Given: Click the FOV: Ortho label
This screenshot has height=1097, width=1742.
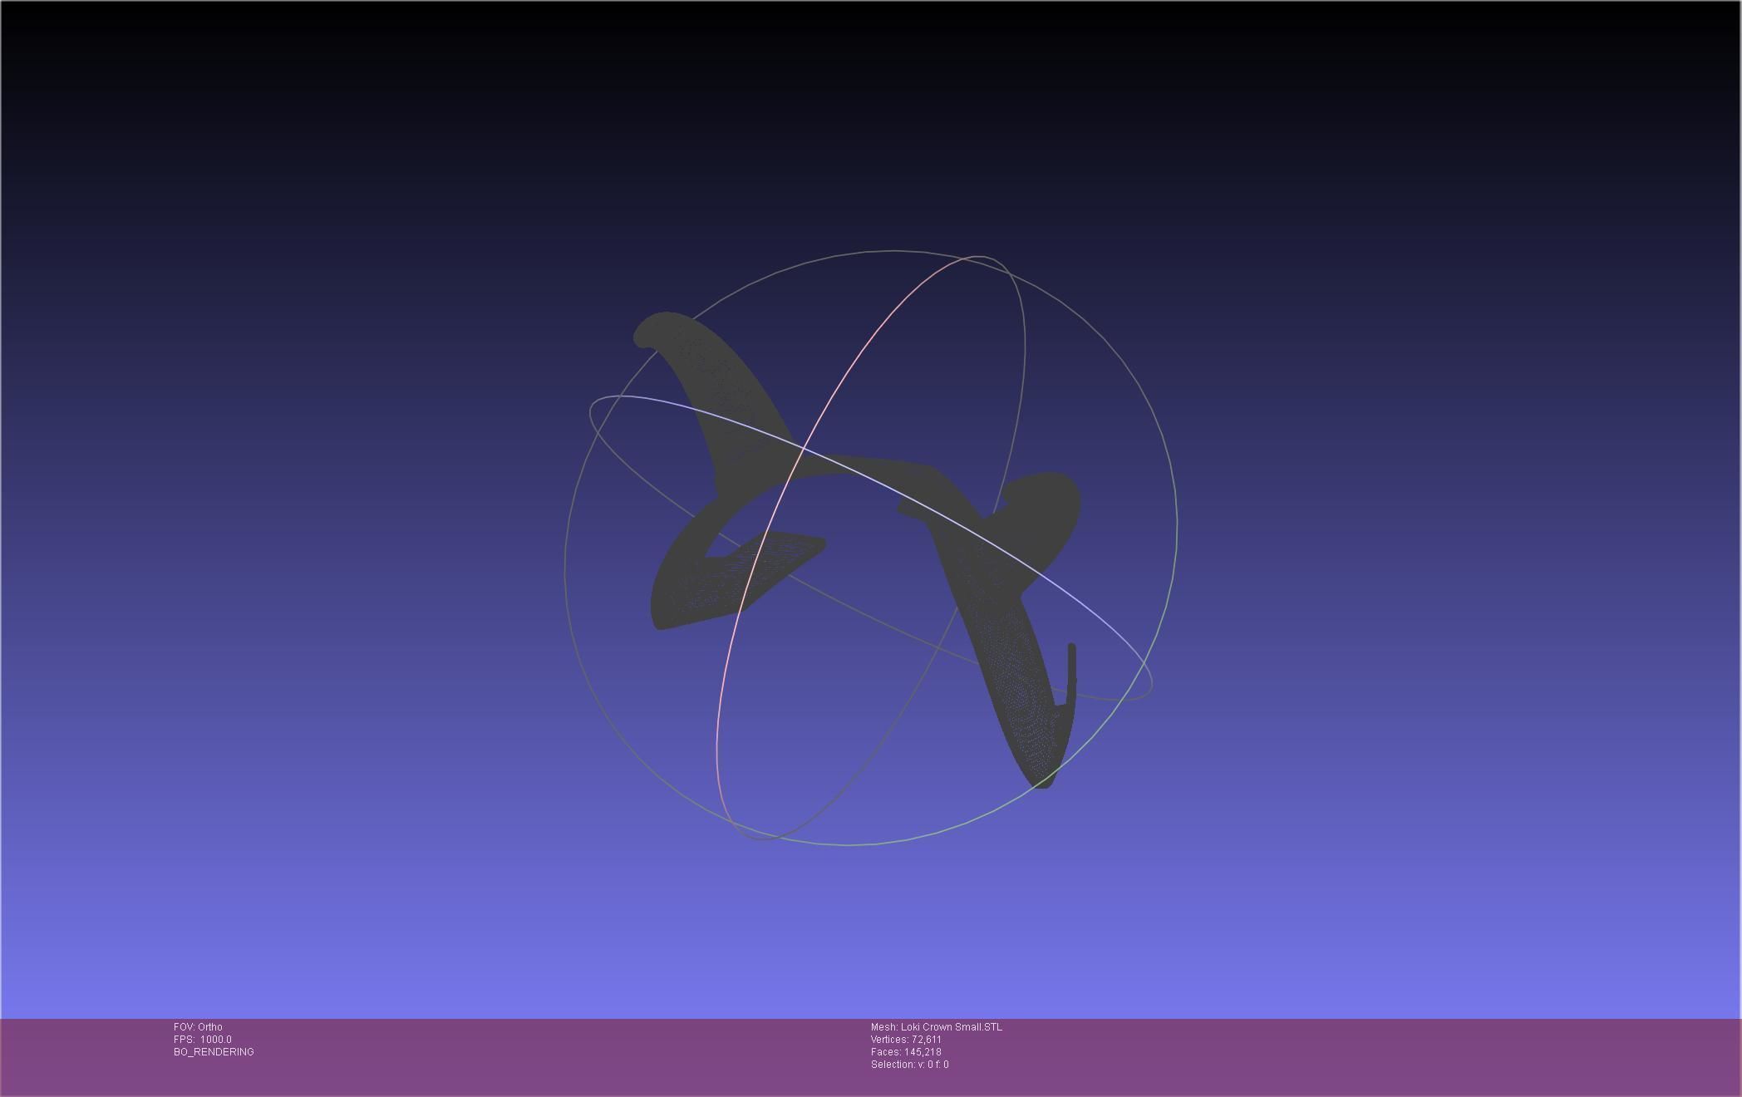Looking at the screenshot, I should (198, 1027).
